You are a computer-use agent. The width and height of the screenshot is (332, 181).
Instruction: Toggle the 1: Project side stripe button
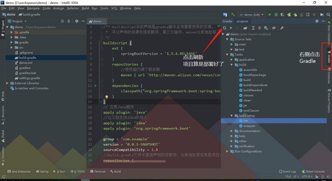[x=3, y=28]
